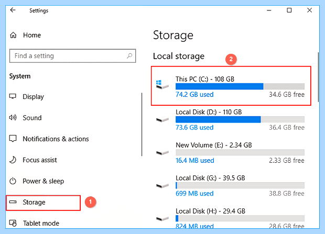Minimize the Settings window

[269, 10]
